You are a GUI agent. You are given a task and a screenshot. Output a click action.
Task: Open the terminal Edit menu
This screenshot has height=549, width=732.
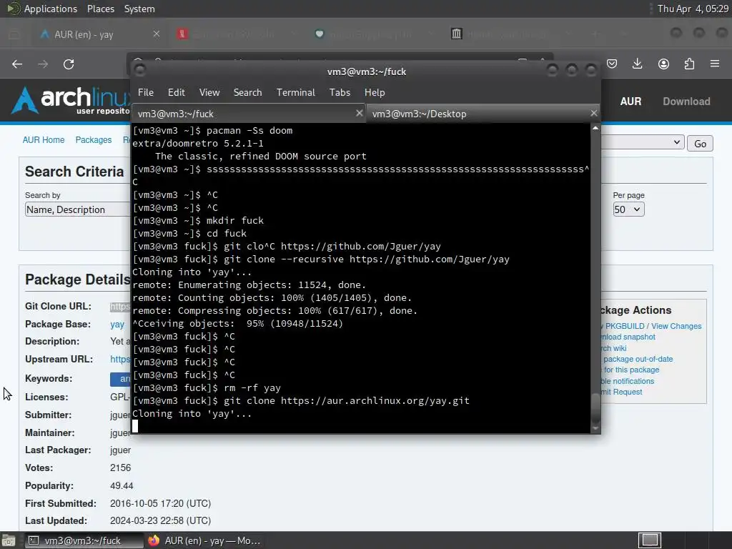(x=176, y=92)
